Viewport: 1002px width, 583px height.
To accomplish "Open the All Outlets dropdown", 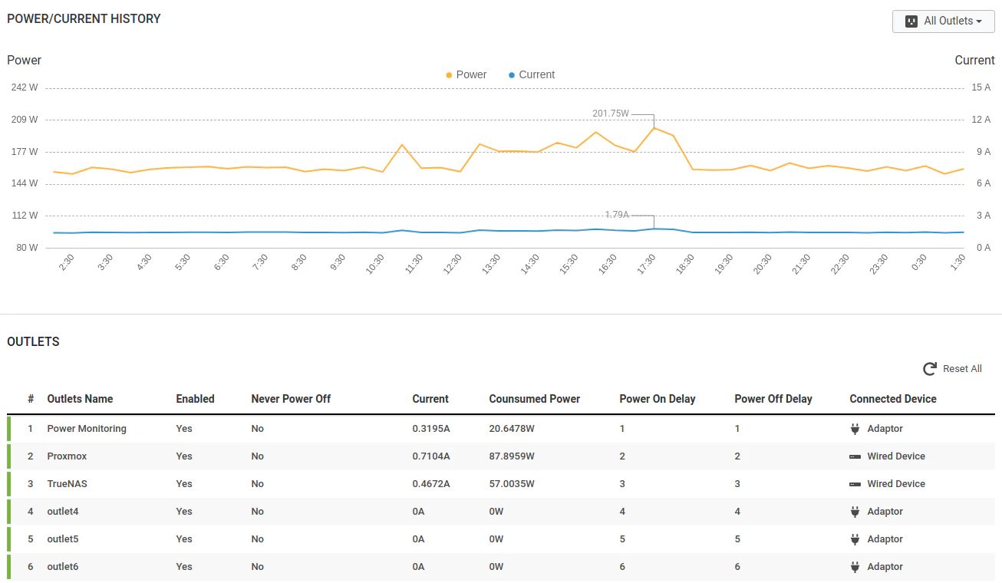I will pos(943,21).
